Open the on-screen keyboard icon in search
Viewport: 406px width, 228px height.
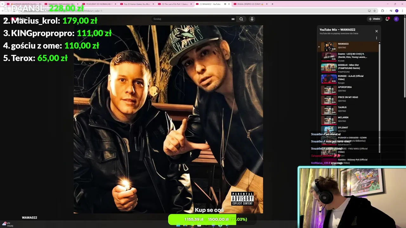click(x=233, y=19)
